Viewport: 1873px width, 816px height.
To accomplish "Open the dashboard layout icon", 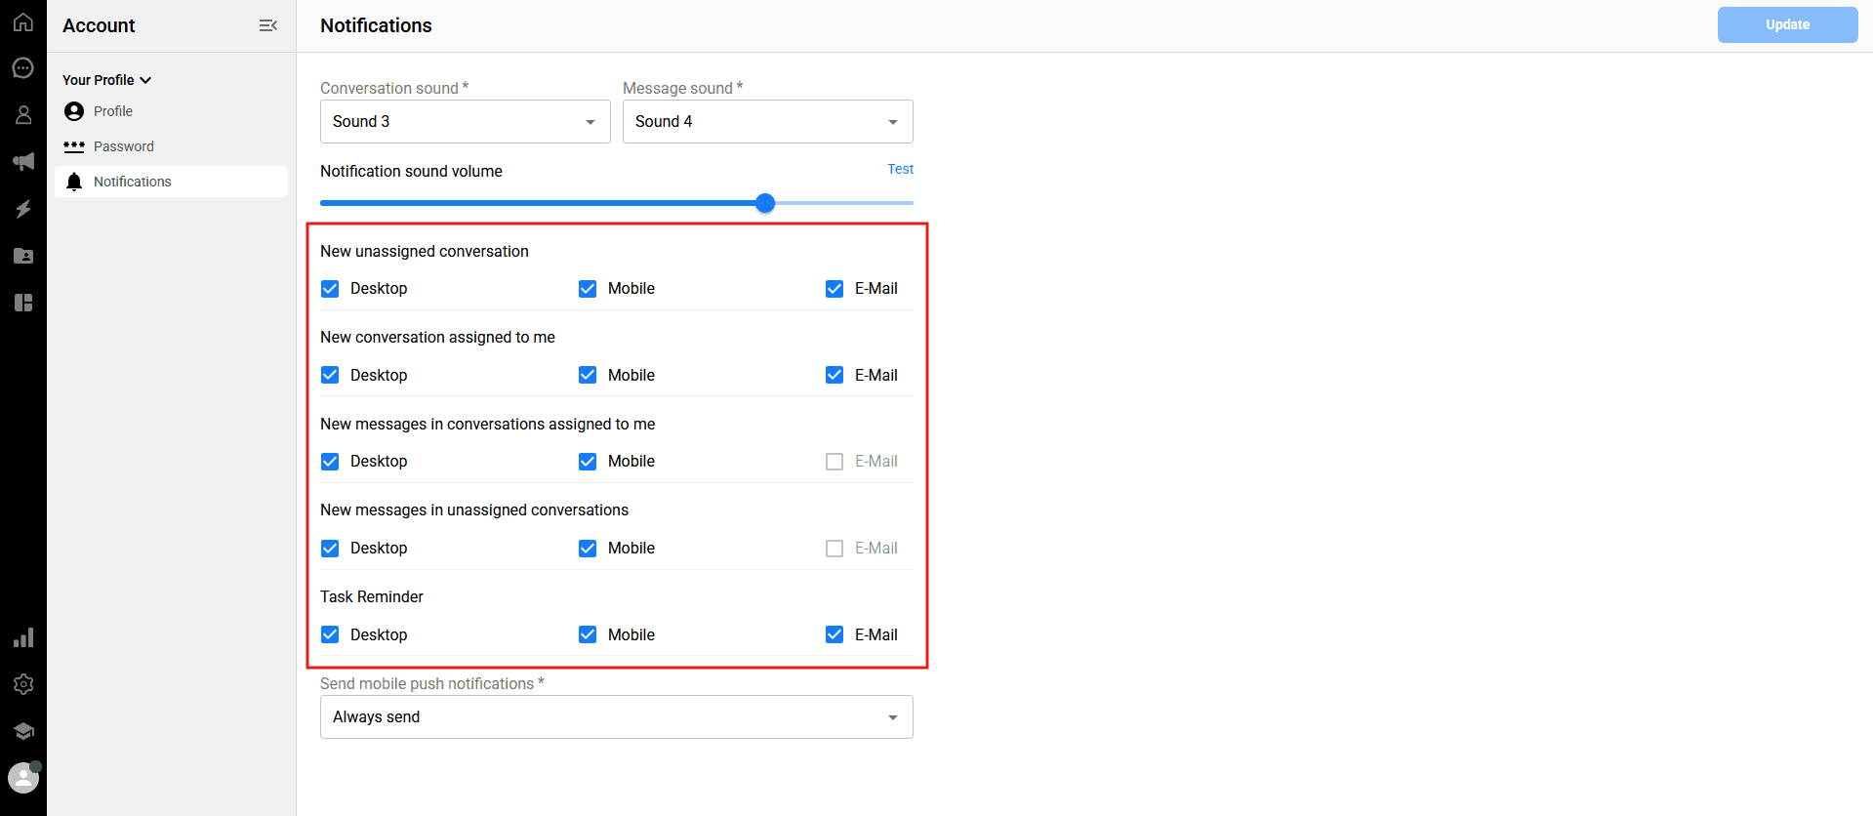I will (23, 303).
